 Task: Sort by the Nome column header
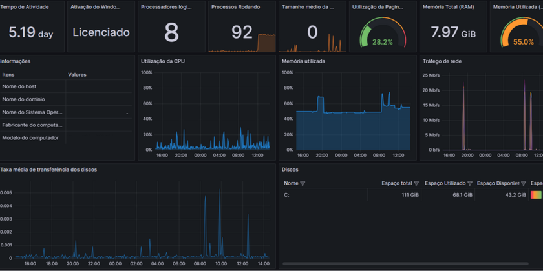click(x=292, y=183)
